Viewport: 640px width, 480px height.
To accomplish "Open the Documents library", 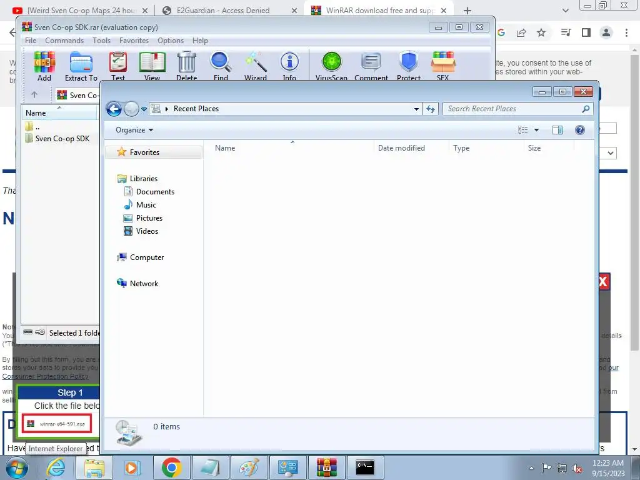I will pyautogui.click(x=149, y=191).
